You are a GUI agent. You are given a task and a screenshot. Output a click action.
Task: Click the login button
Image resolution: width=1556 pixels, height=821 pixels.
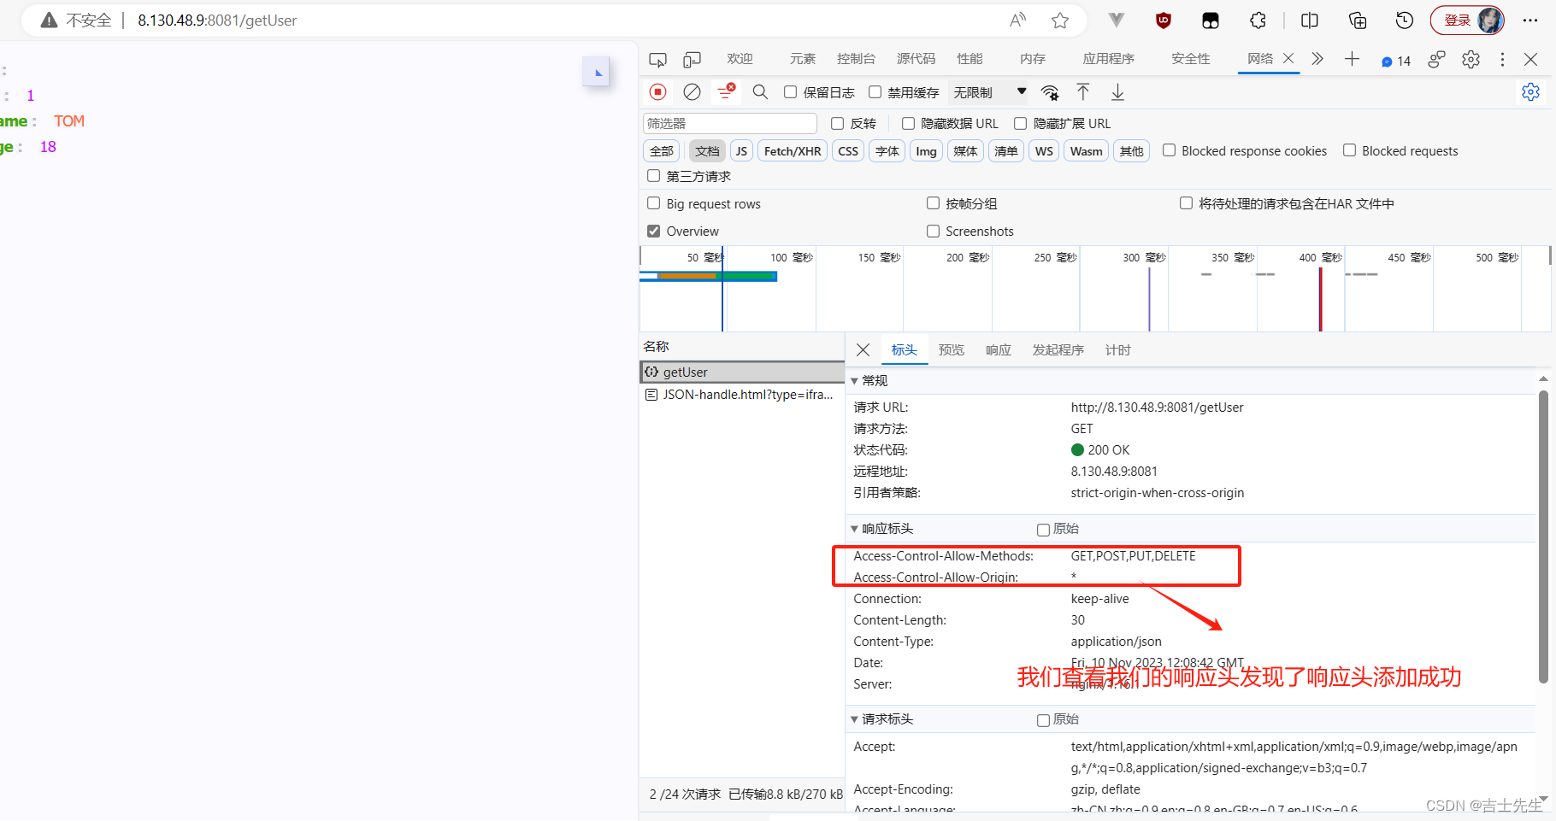pos(1467,21)
